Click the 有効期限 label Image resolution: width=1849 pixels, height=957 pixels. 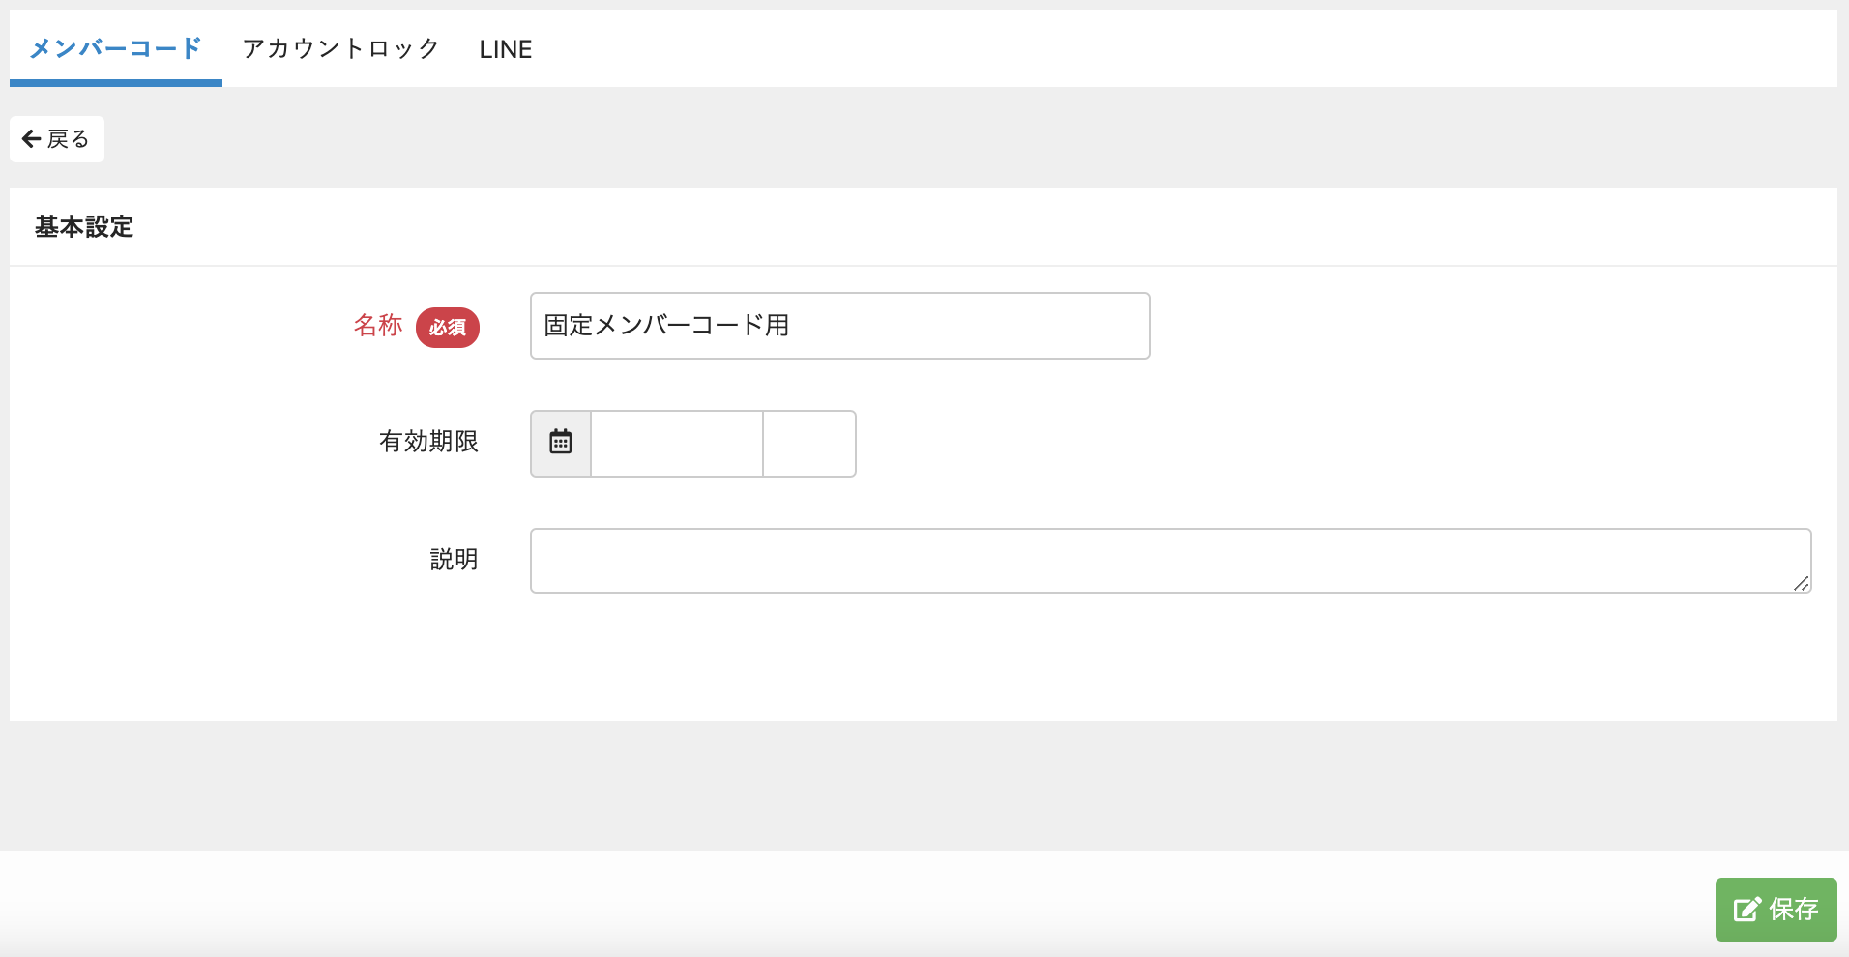(x=428, y=442)
